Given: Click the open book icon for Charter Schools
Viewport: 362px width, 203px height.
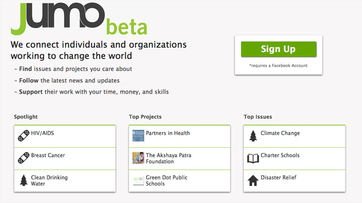Looking at the screenshot, I should 253,158.
